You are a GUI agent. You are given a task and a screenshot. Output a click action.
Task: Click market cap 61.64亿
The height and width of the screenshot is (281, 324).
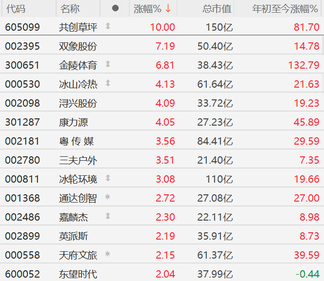coord(215,84)
